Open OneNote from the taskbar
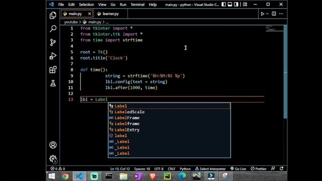The height and width of the screenshot is (181, 322). [x=137, y=176]
